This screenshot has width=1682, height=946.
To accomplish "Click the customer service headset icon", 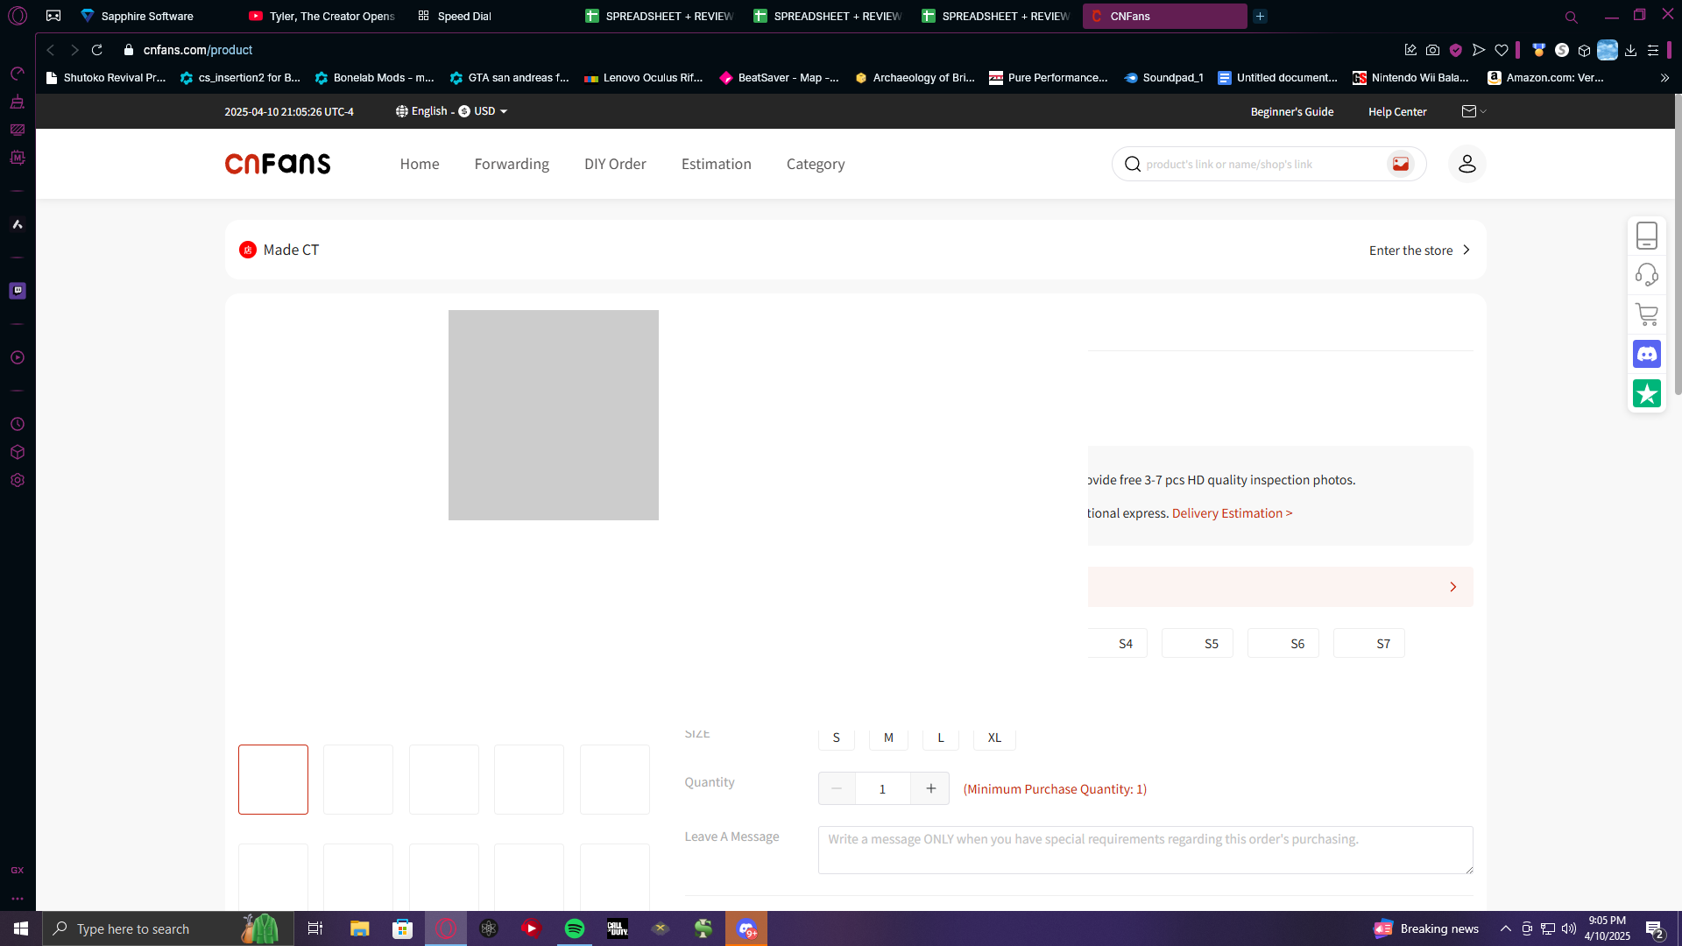I will [x=1647, y=275].
